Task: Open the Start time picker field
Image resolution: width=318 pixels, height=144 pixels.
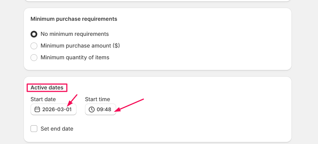Action: point(100,110)
